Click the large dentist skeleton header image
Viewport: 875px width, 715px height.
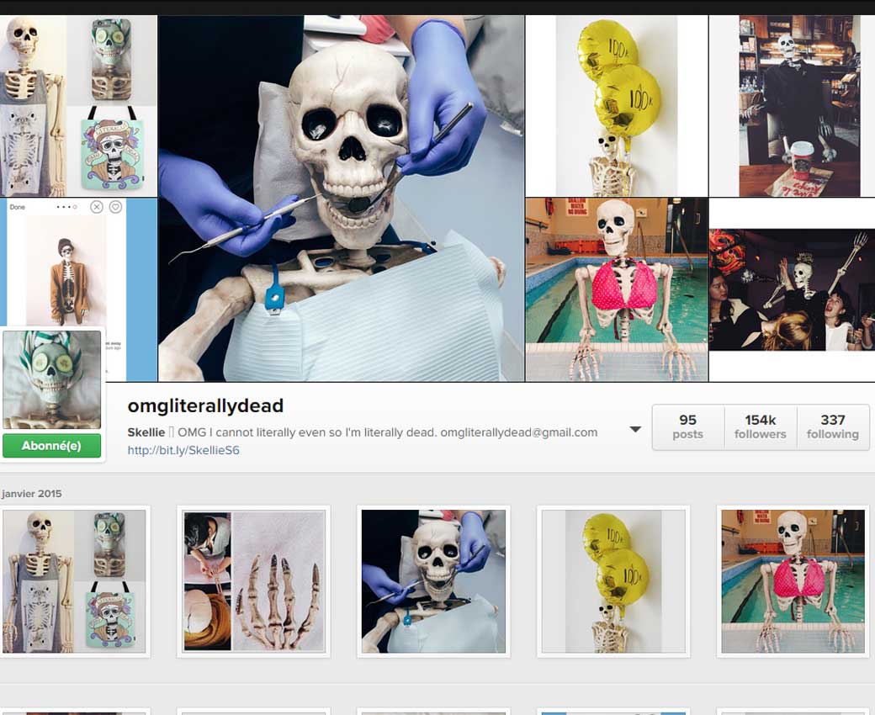[x=341, y=199]
